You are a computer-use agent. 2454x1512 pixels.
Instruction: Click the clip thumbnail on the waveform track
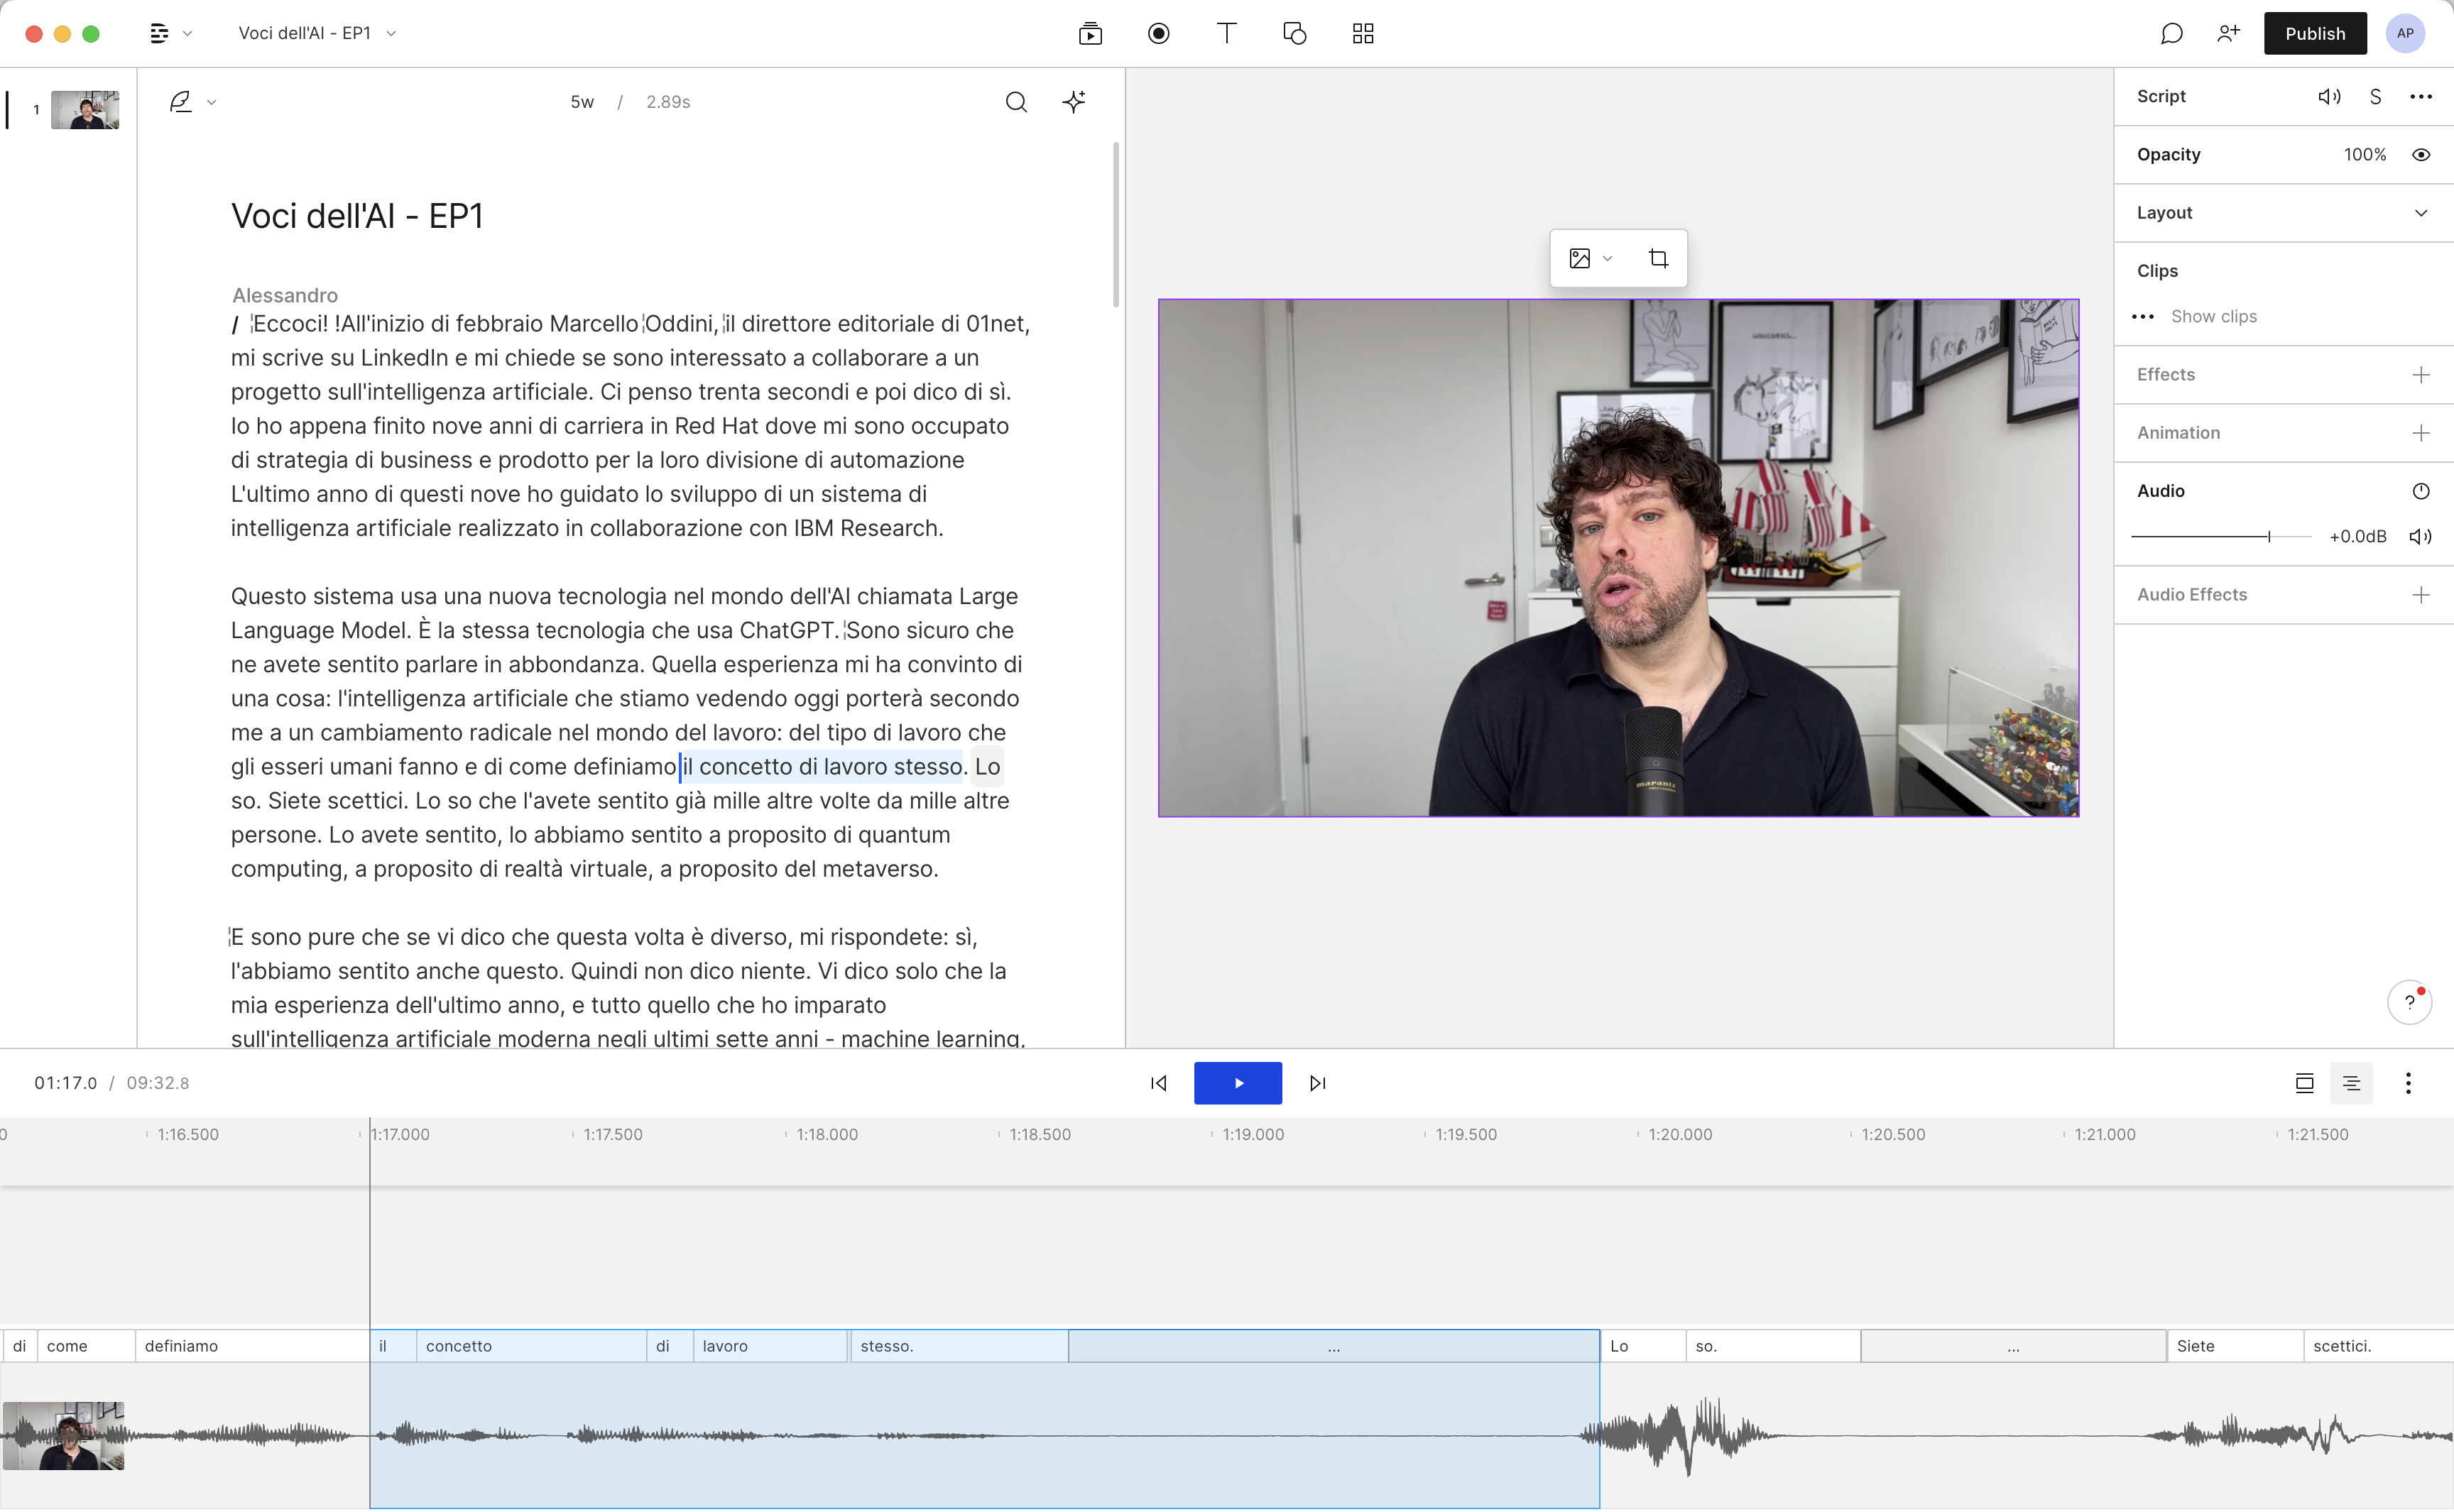click(x=63, y=1436)
